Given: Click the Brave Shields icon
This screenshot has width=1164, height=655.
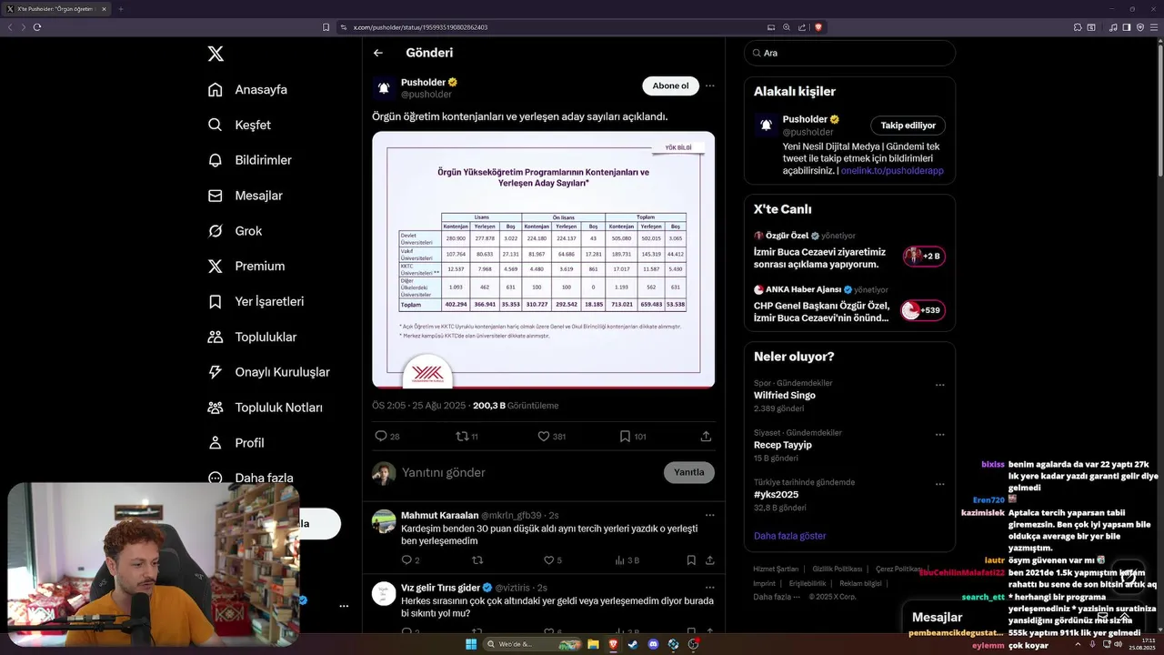Looking at the screenshot, I should [x=818, y=27].
